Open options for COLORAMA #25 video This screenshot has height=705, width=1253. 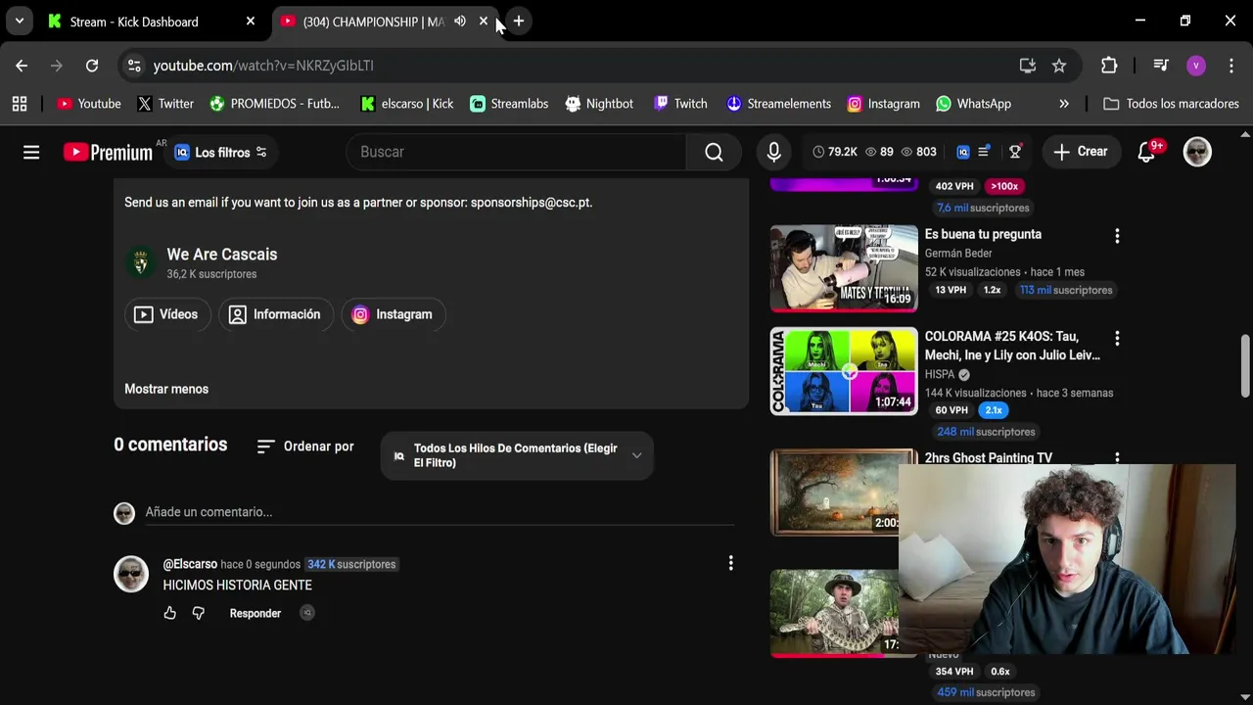1117,338
